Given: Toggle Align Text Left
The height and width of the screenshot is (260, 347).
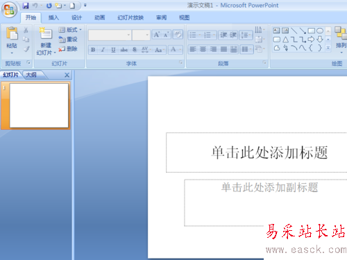Looking at the screenshot, I should pos(193,49).
